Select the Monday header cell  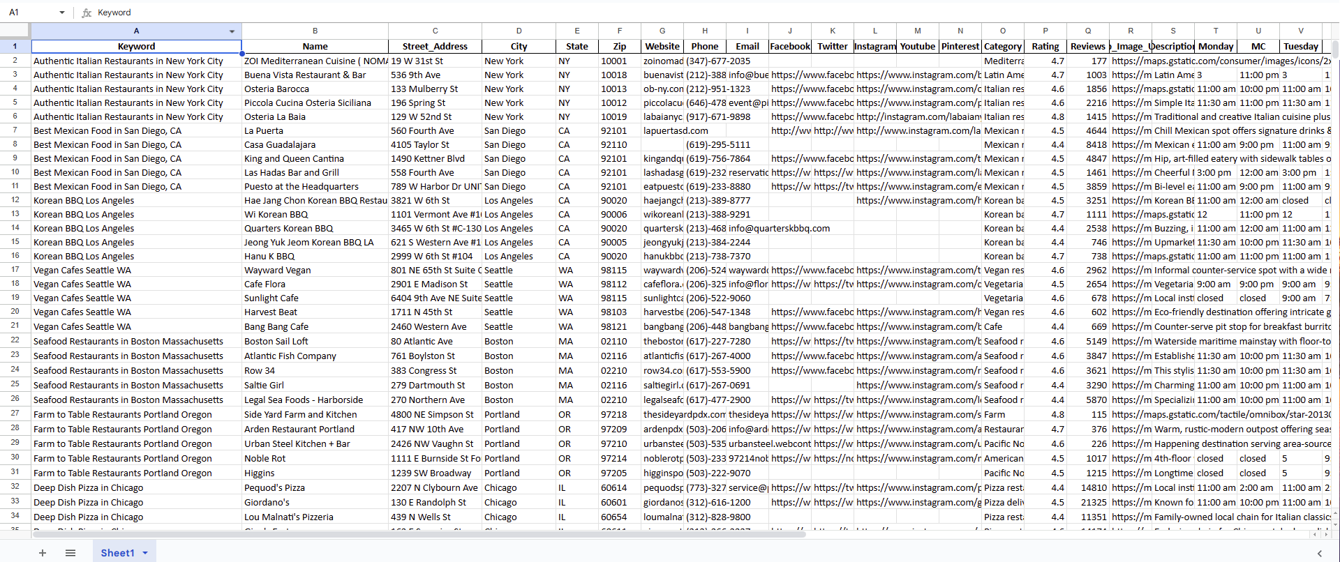coord(1216,46)
